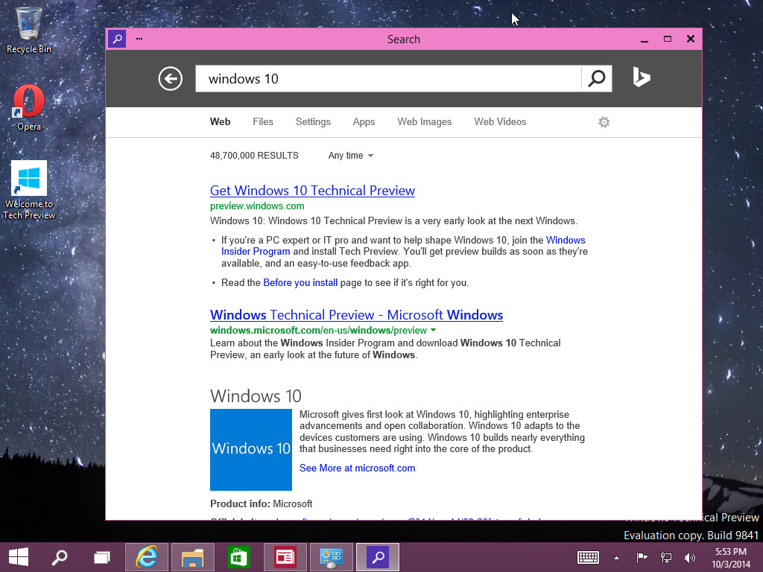Open the Control Panel icon on taskbar
Viewport: 763px width, 572px height.
pos(332,557)
